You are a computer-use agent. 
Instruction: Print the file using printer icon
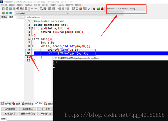coord(26,9)
